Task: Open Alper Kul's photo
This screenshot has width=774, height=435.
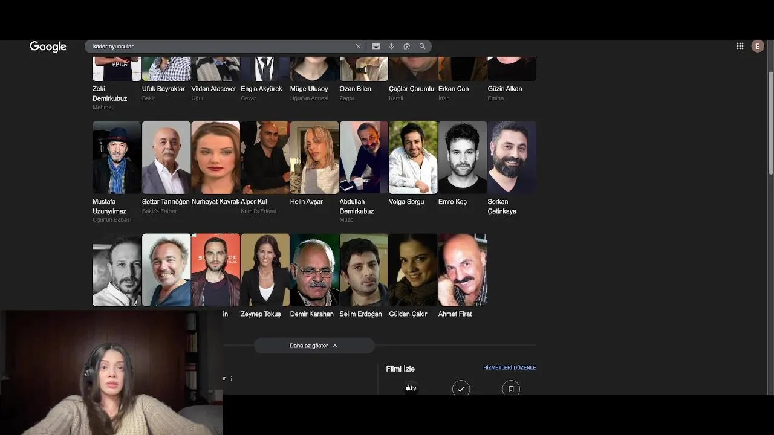Action: coord(265,158)
